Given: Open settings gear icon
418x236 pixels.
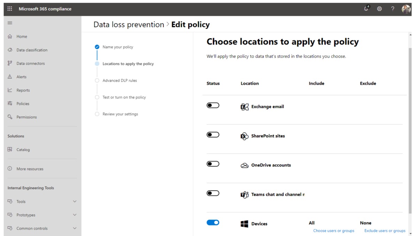Looking at the screenshot, I should point(379,9).
